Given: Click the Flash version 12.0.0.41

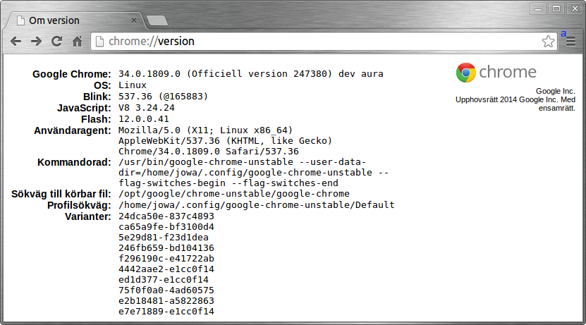Looking at the screenshot, I should tap(144, 119).
